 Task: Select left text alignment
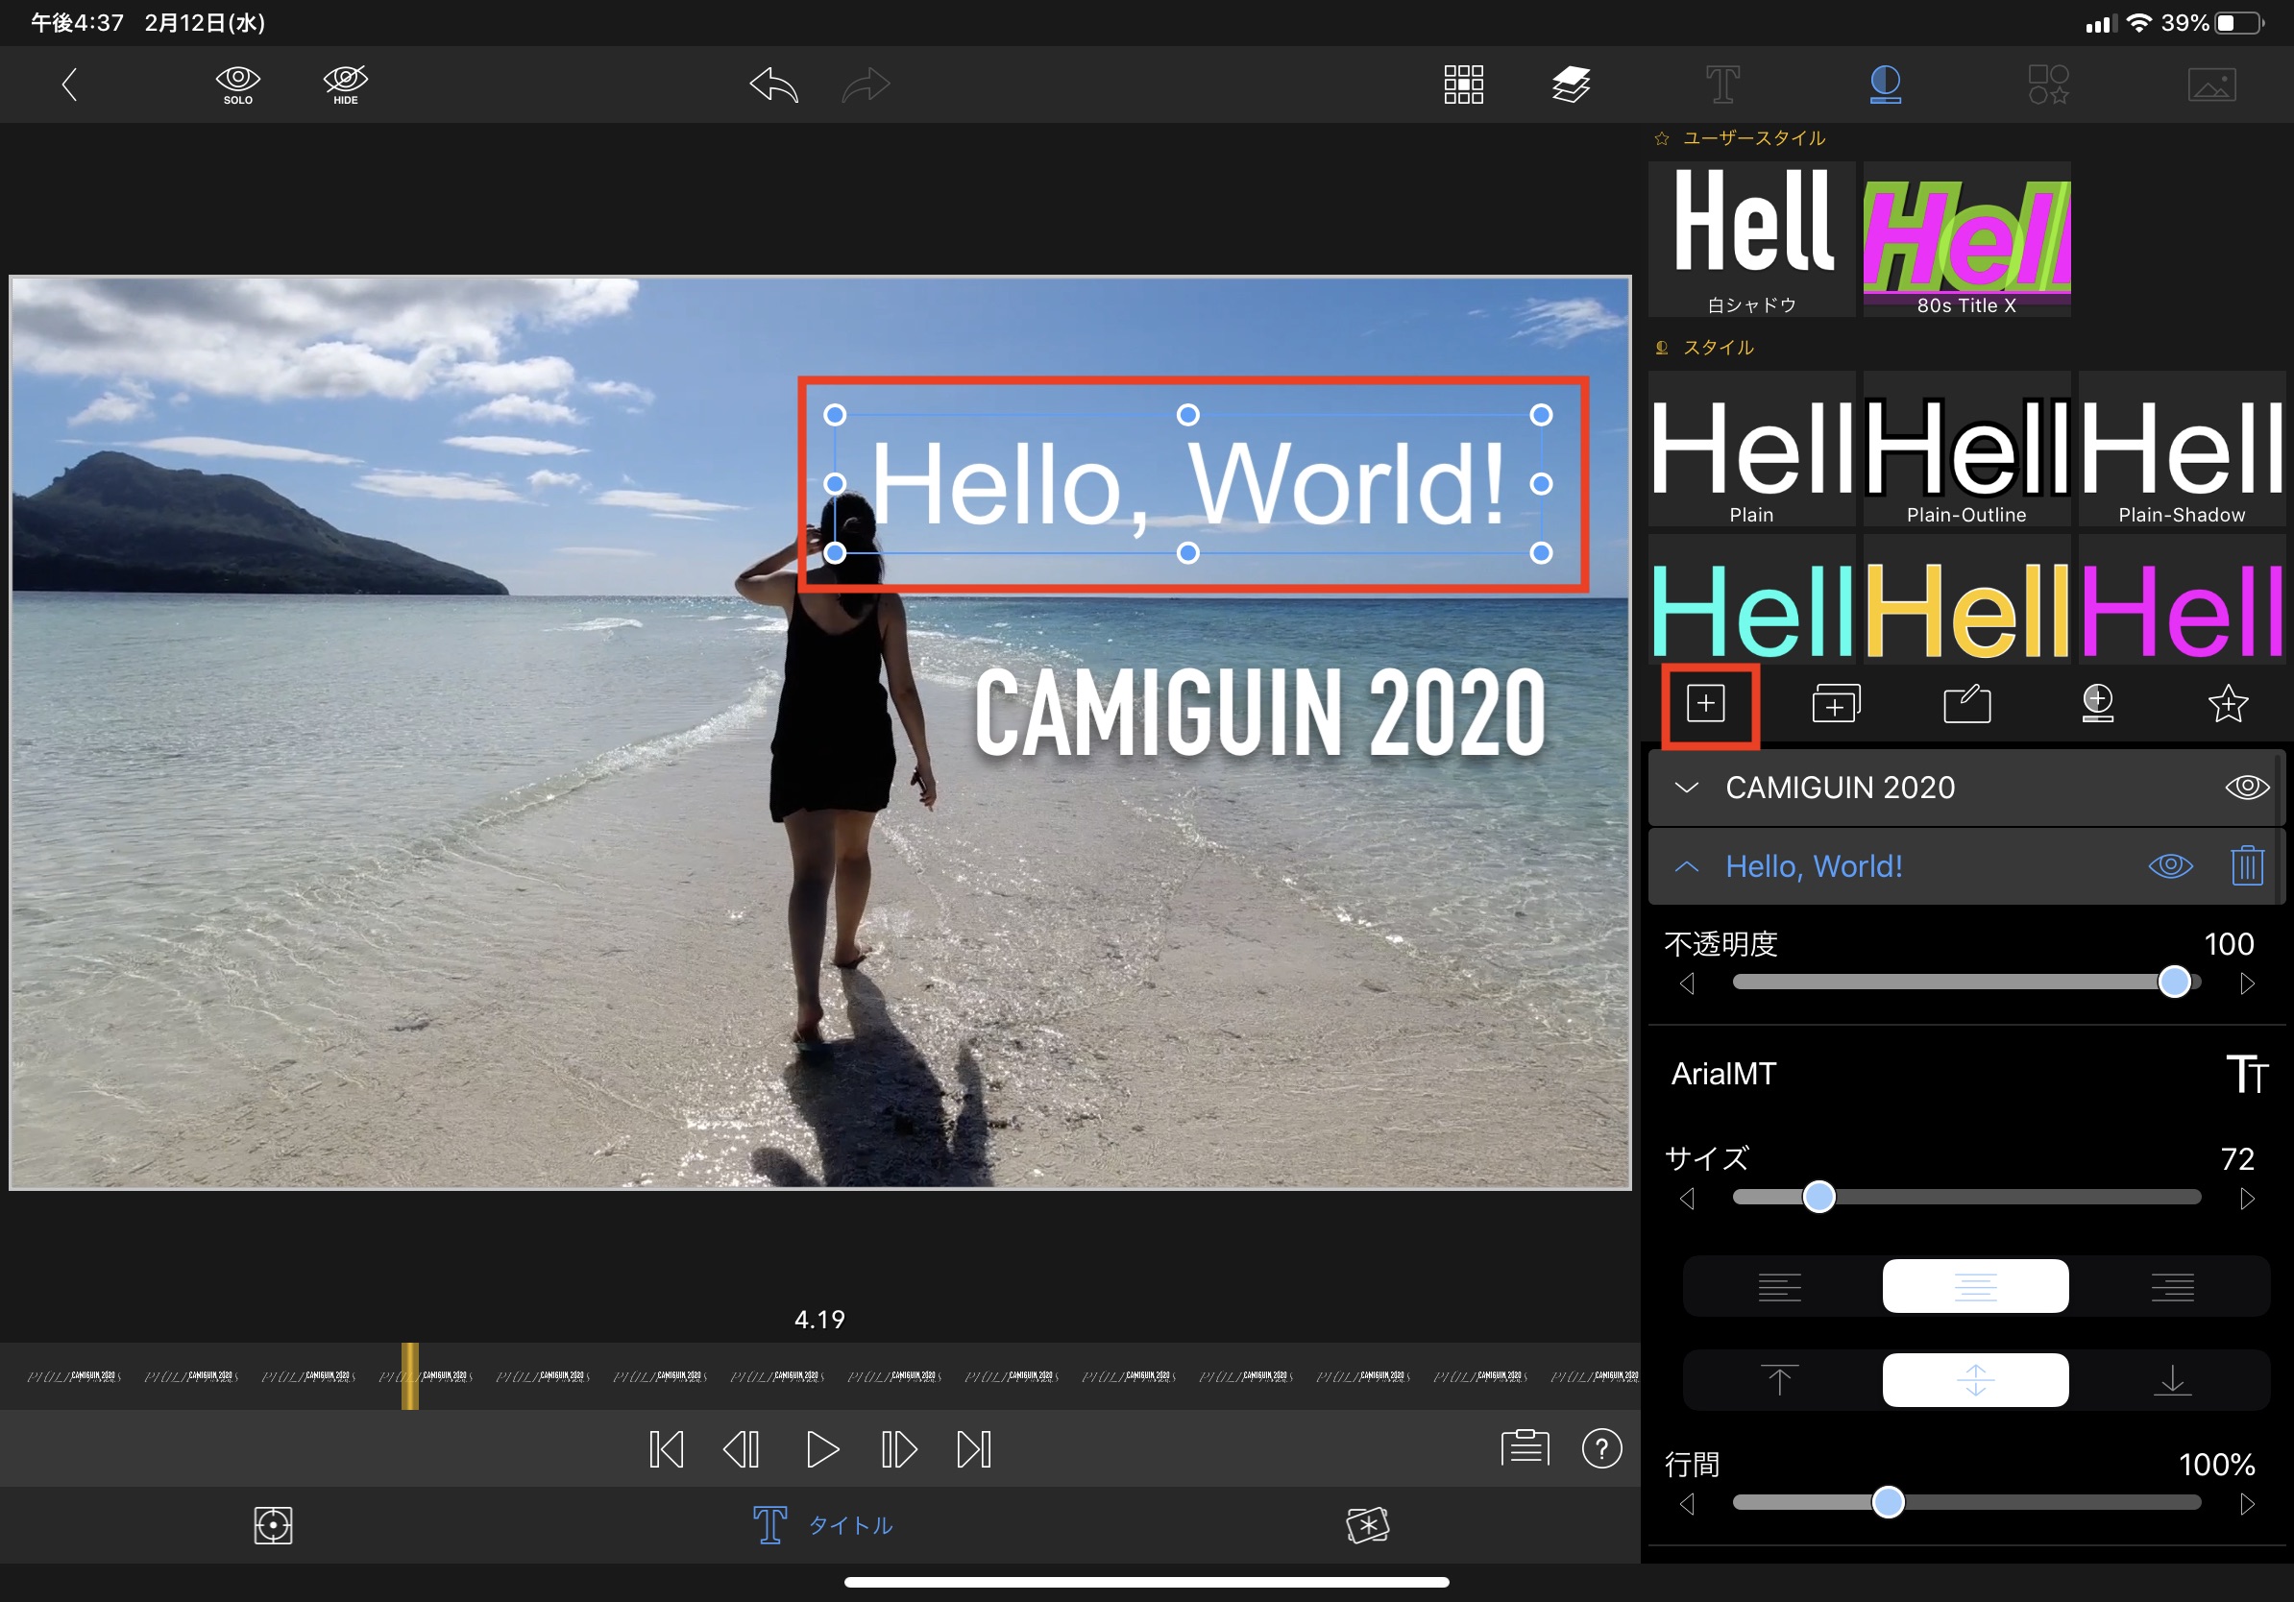tap(1778, 1286)
